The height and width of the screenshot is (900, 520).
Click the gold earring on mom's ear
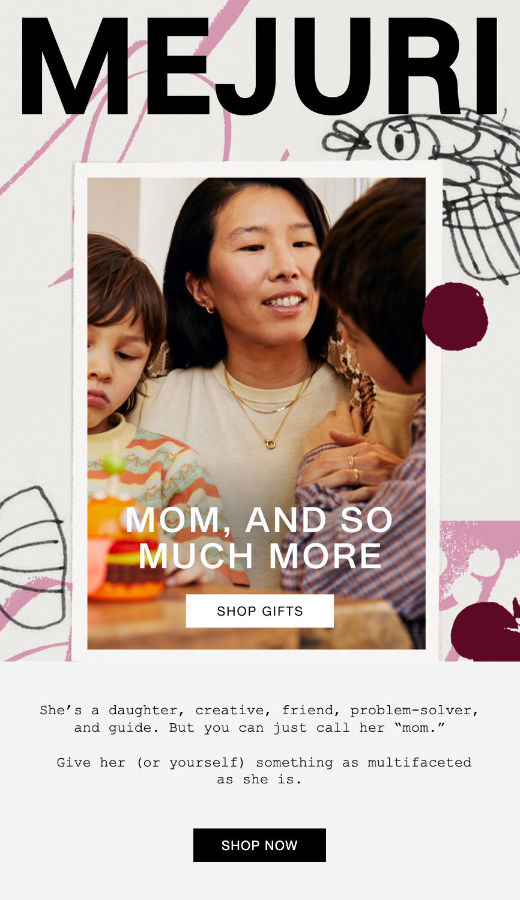[208, 307]
